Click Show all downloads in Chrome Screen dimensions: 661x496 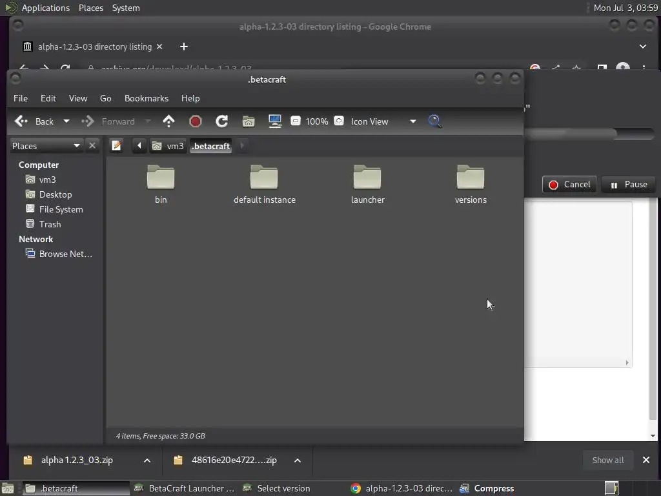click(x=608, y=460)
